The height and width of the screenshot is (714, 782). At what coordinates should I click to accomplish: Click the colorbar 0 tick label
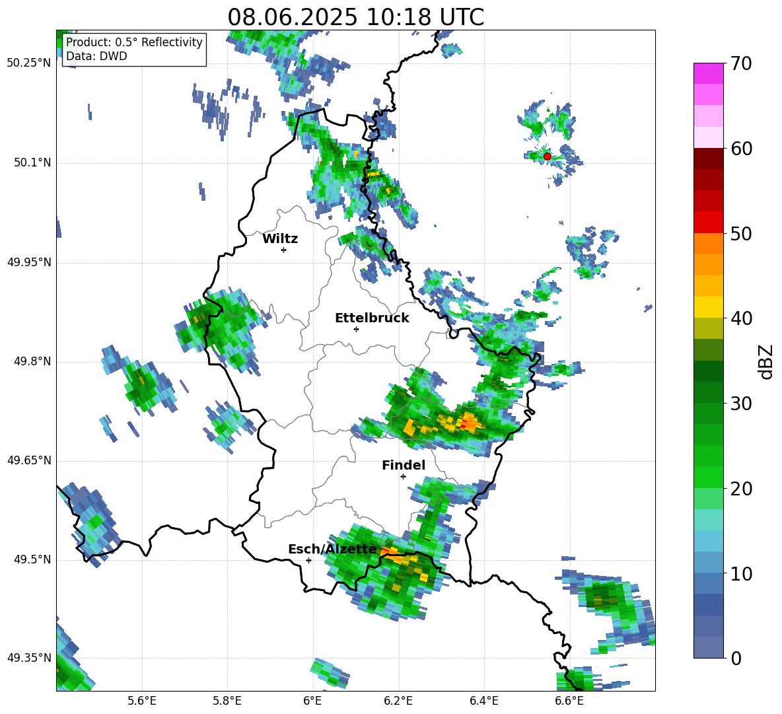coord(736,658)
